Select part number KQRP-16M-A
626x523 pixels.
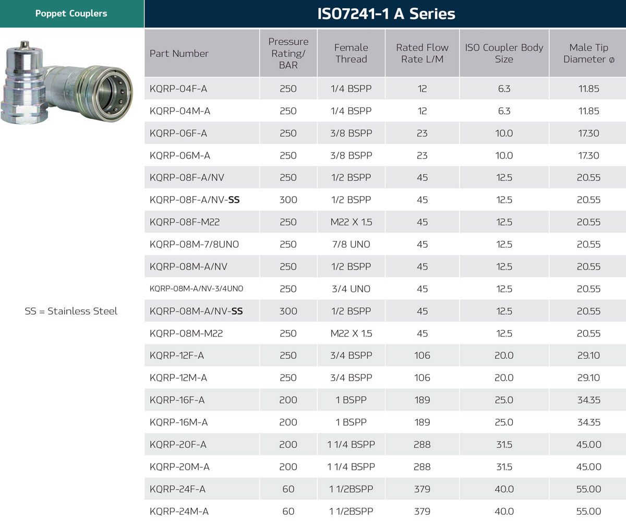click(178, 422)
